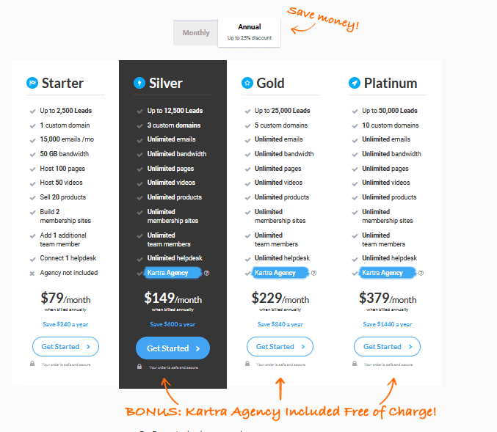Click the Starter plan flag icon
This screenshot has height=432, width=497.
(x=32, y=84)
